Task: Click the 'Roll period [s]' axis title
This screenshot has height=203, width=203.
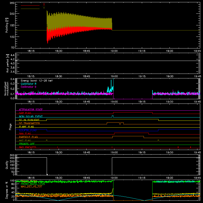Action: pyautogui.click(x=7, y=63)
